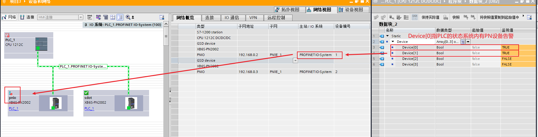Click the data block panel options icon
The height and width of the screenshot is (137, 538).
point(529,17)
